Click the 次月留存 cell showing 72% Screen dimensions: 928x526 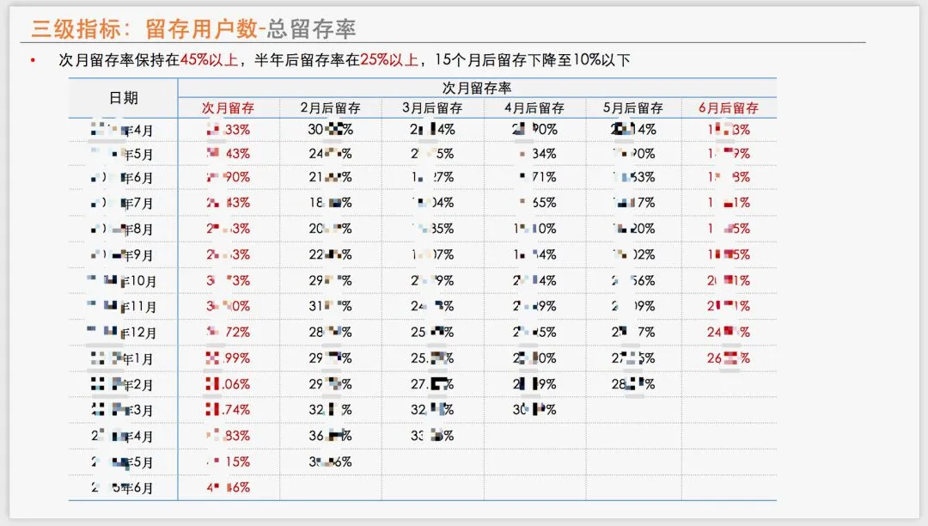[x=228, y=333]
